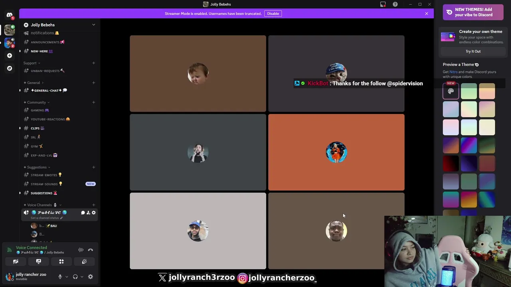
Task: Click Add a Server plus icon
Action: pyautogui.click(x=10, y=55)
